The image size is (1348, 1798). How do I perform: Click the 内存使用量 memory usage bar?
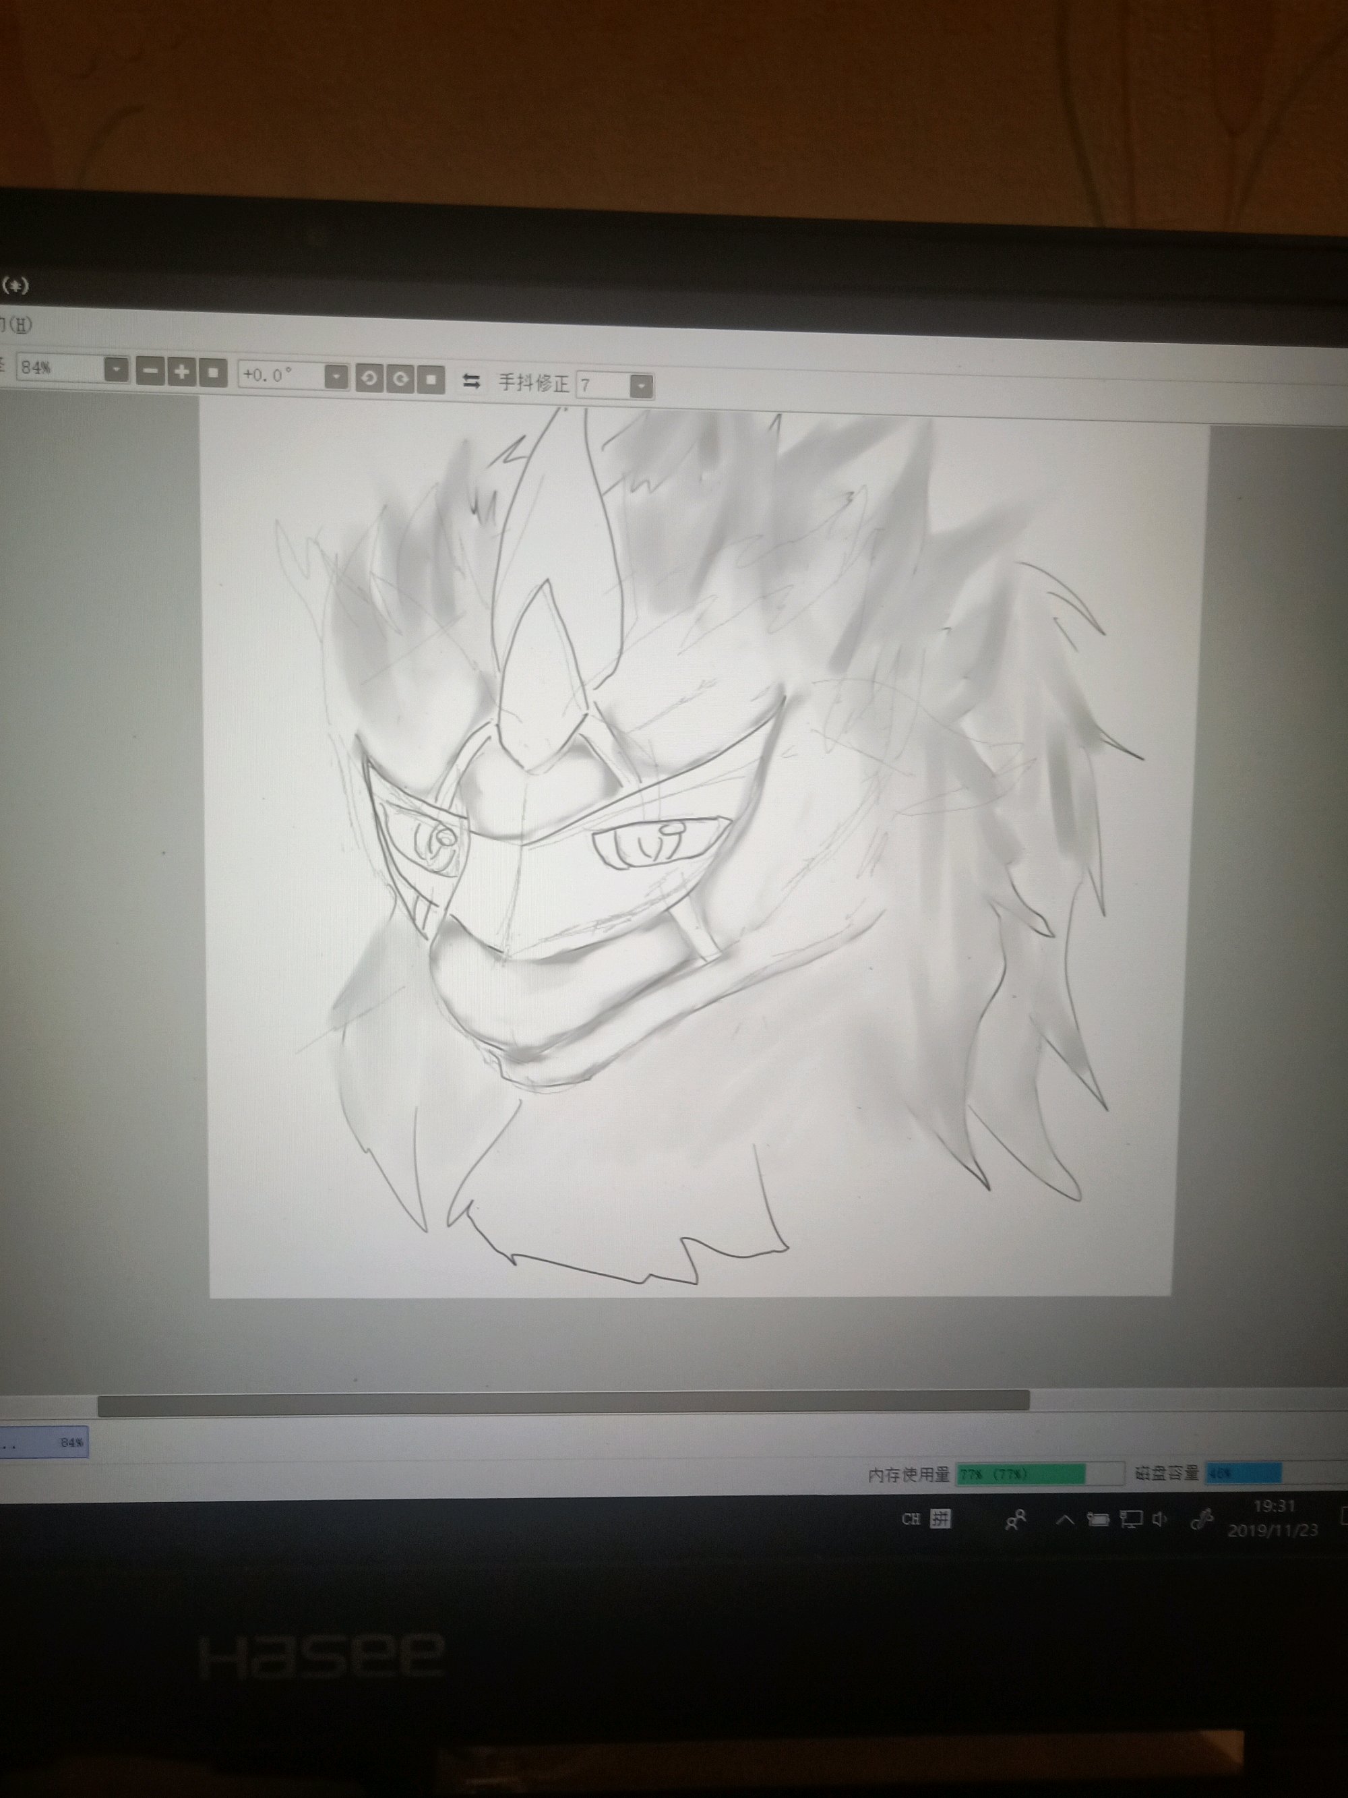click(1039, 1474)
